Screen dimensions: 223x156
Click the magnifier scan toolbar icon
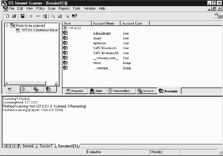click(x=53, y=16)
